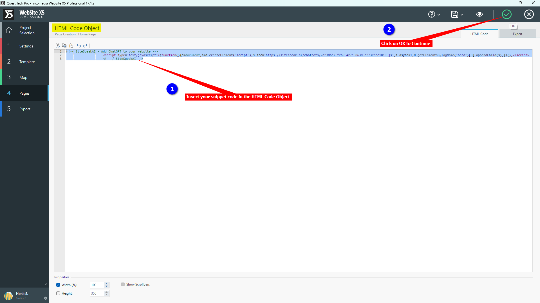Click the Henk S. user name
Image resolution: width=540 pixels, height=303 pixels.
[x=22, y=294]
